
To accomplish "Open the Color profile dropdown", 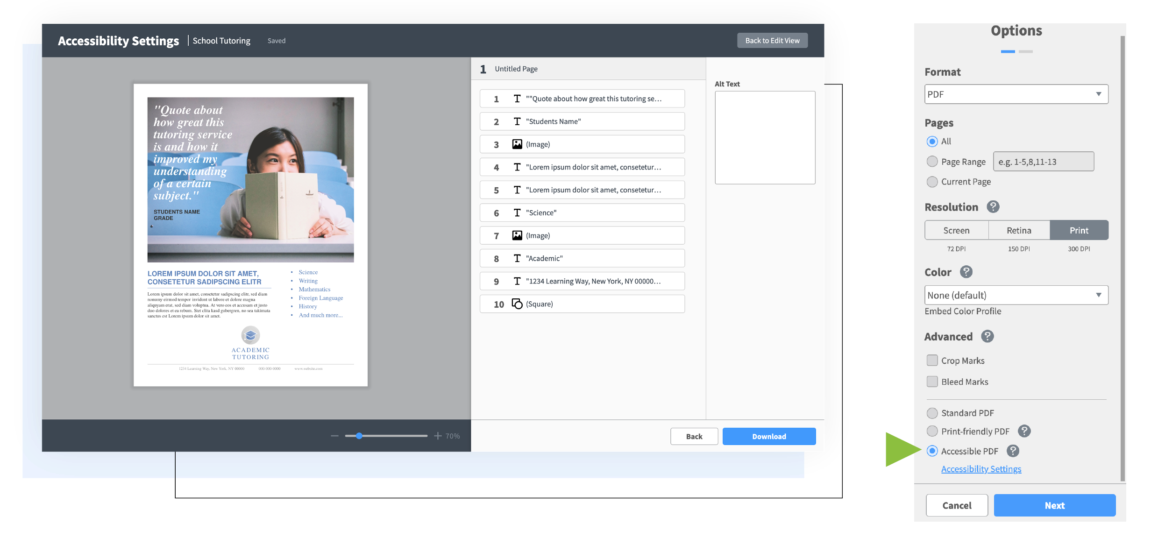I will [x=1016, y=295].
